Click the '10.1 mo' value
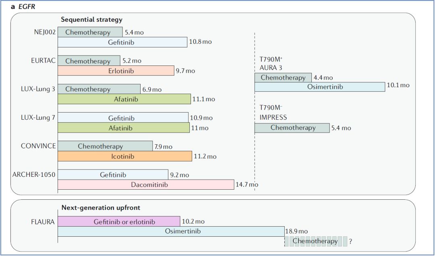 [x=398, y=85]
